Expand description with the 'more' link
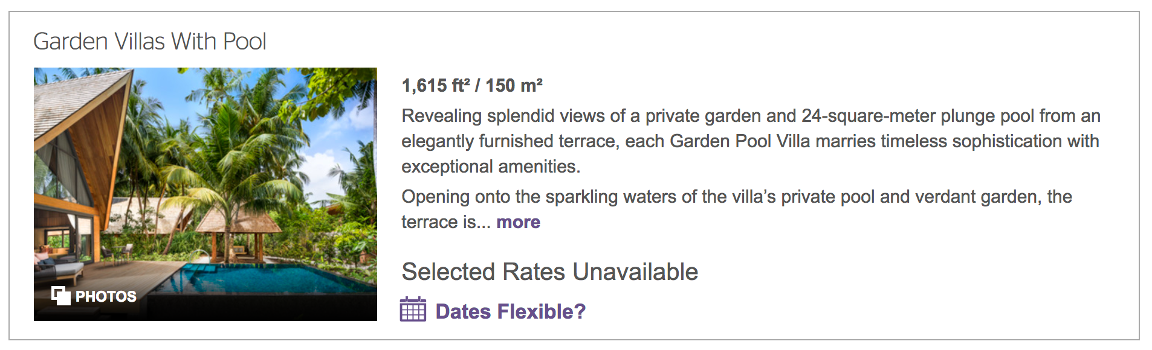 [518, 222]
